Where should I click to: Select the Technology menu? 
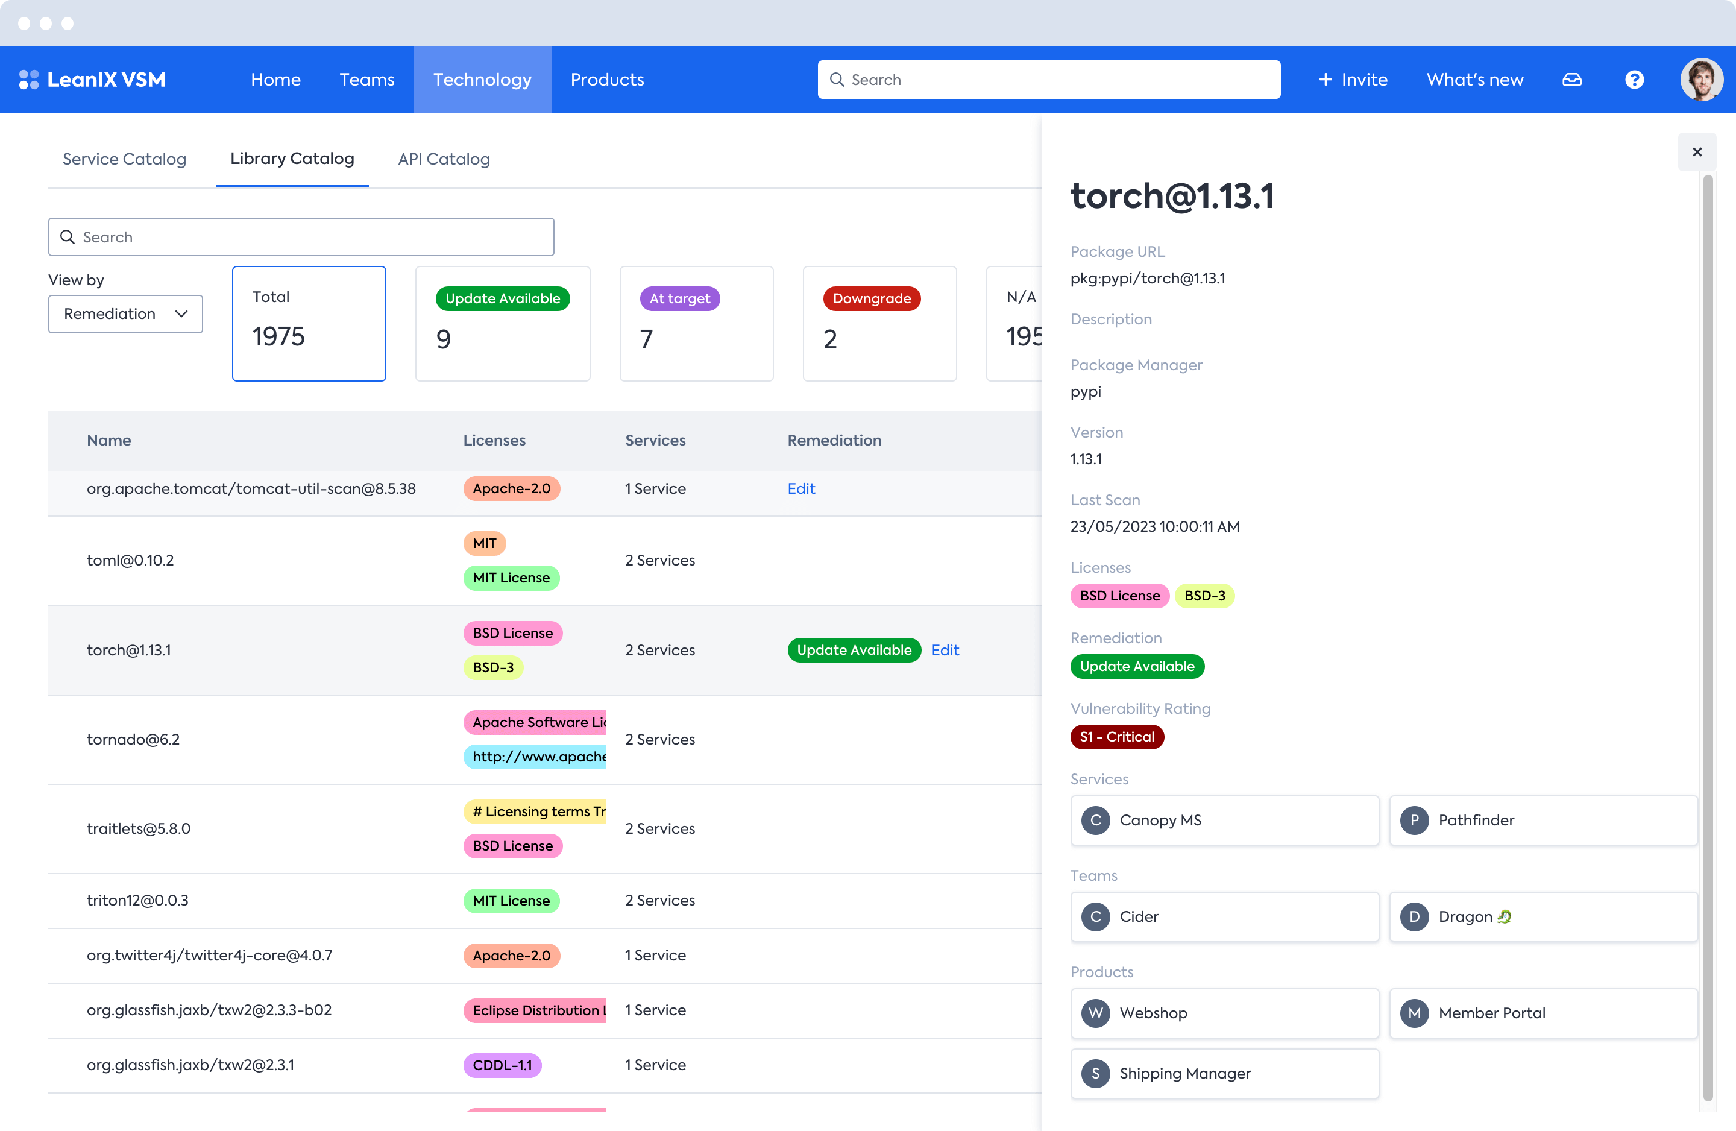coord(482,80)
